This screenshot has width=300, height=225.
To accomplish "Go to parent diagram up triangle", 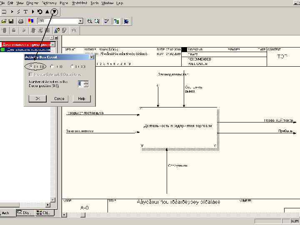I will [x=47, y=12].
